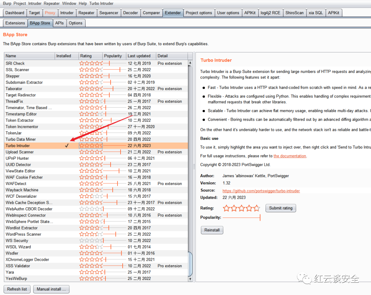
Task: Sort by the Detail column header
Action: pos(172,56)
